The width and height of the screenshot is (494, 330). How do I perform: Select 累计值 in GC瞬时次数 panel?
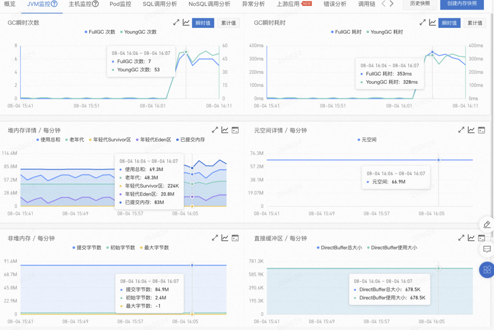click(228, 23)
